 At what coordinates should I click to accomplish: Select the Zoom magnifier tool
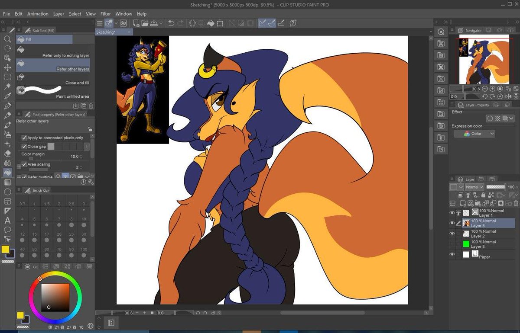7,39
